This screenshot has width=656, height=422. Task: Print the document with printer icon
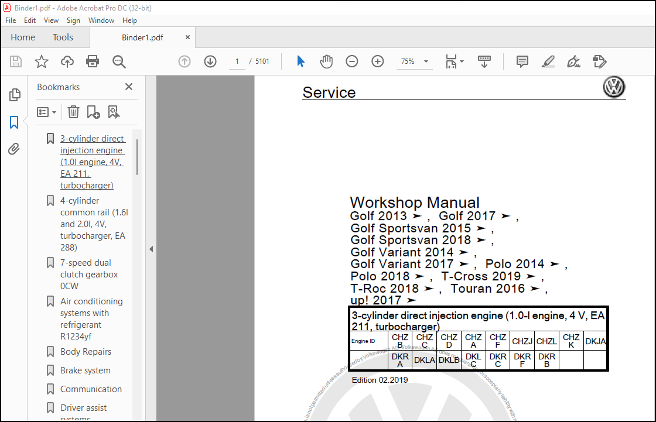[x=93, y=61]
